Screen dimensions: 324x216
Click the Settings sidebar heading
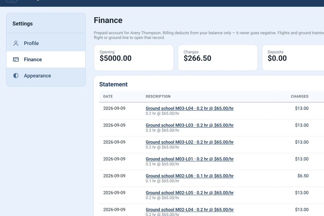pos(22,23)
